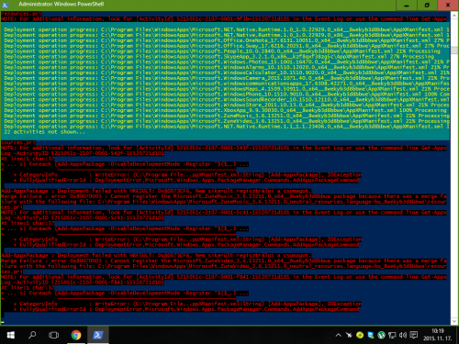Click the Microsoft.Office.OneNote progress line
This screenshot has width=459, height=344.
[x=227, y=40]
